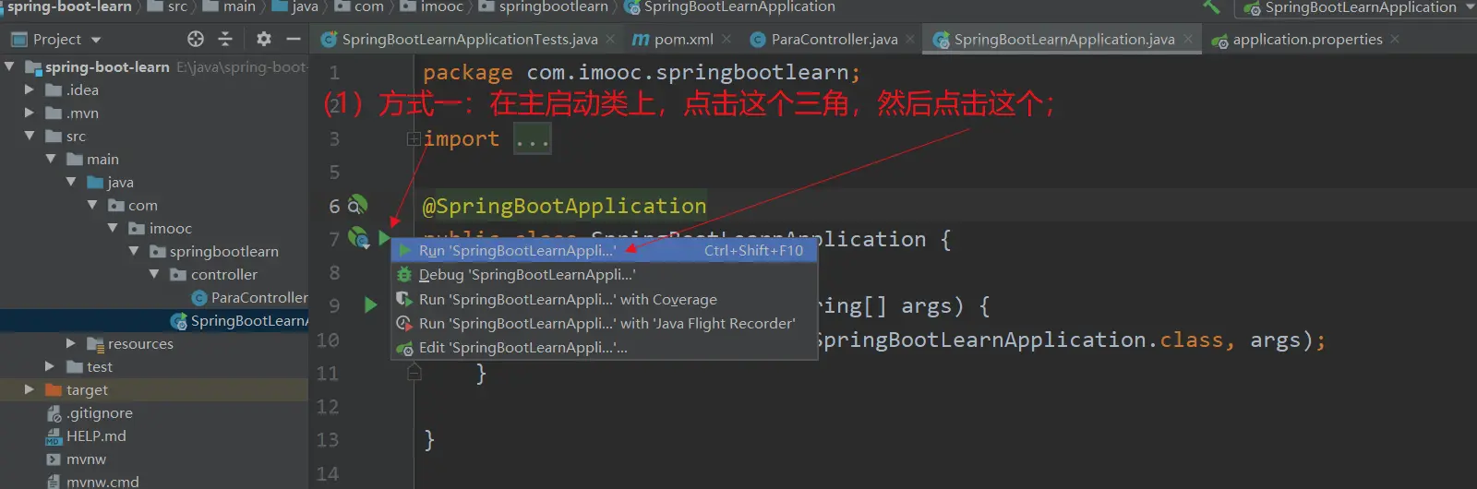Collapse the src folder
The image size is (1477, 489).
(x=30, y=136)
